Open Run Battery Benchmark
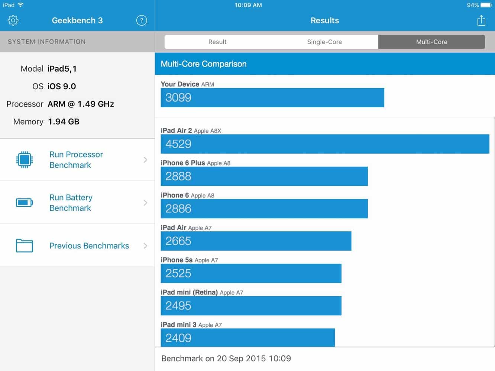This screenshot has height=371, width=495. point(77,203)
